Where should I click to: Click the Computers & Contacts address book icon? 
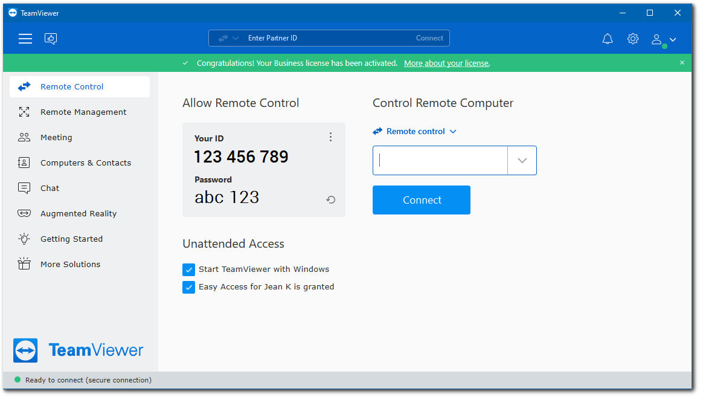[x=24, y=163]
